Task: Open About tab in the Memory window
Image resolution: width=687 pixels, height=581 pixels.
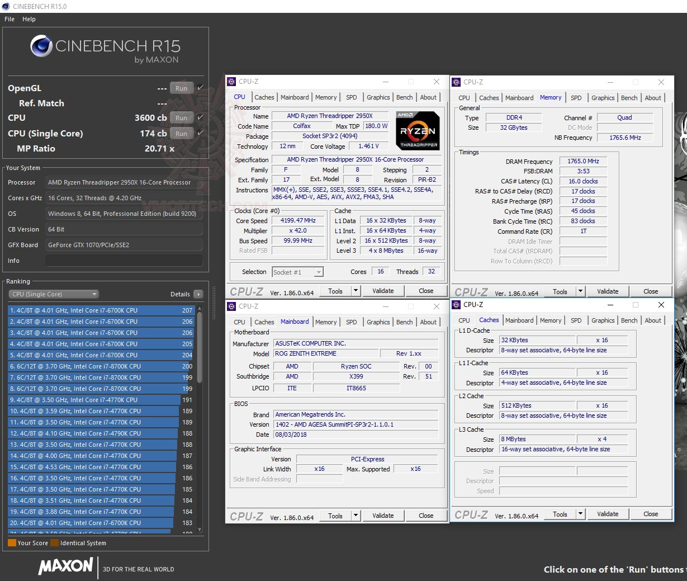Action: tap(653, 98)
